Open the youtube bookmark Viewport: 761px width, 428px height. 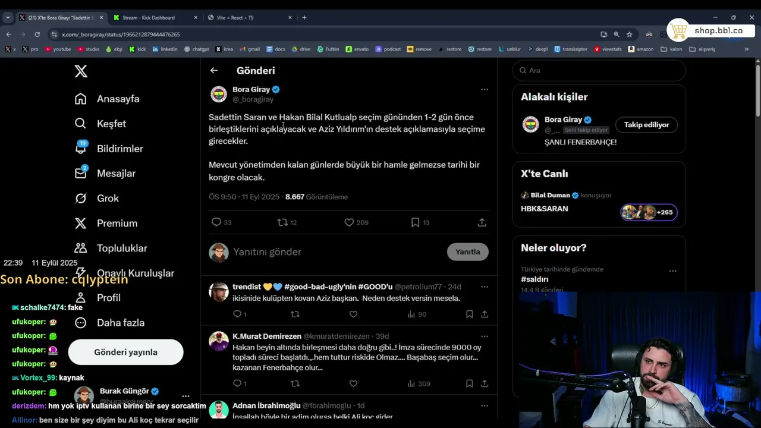click(x=58, y=49)
